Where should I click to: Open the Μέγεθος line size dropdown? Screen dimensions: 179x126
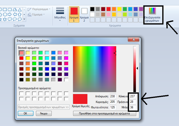click(60, 14)
